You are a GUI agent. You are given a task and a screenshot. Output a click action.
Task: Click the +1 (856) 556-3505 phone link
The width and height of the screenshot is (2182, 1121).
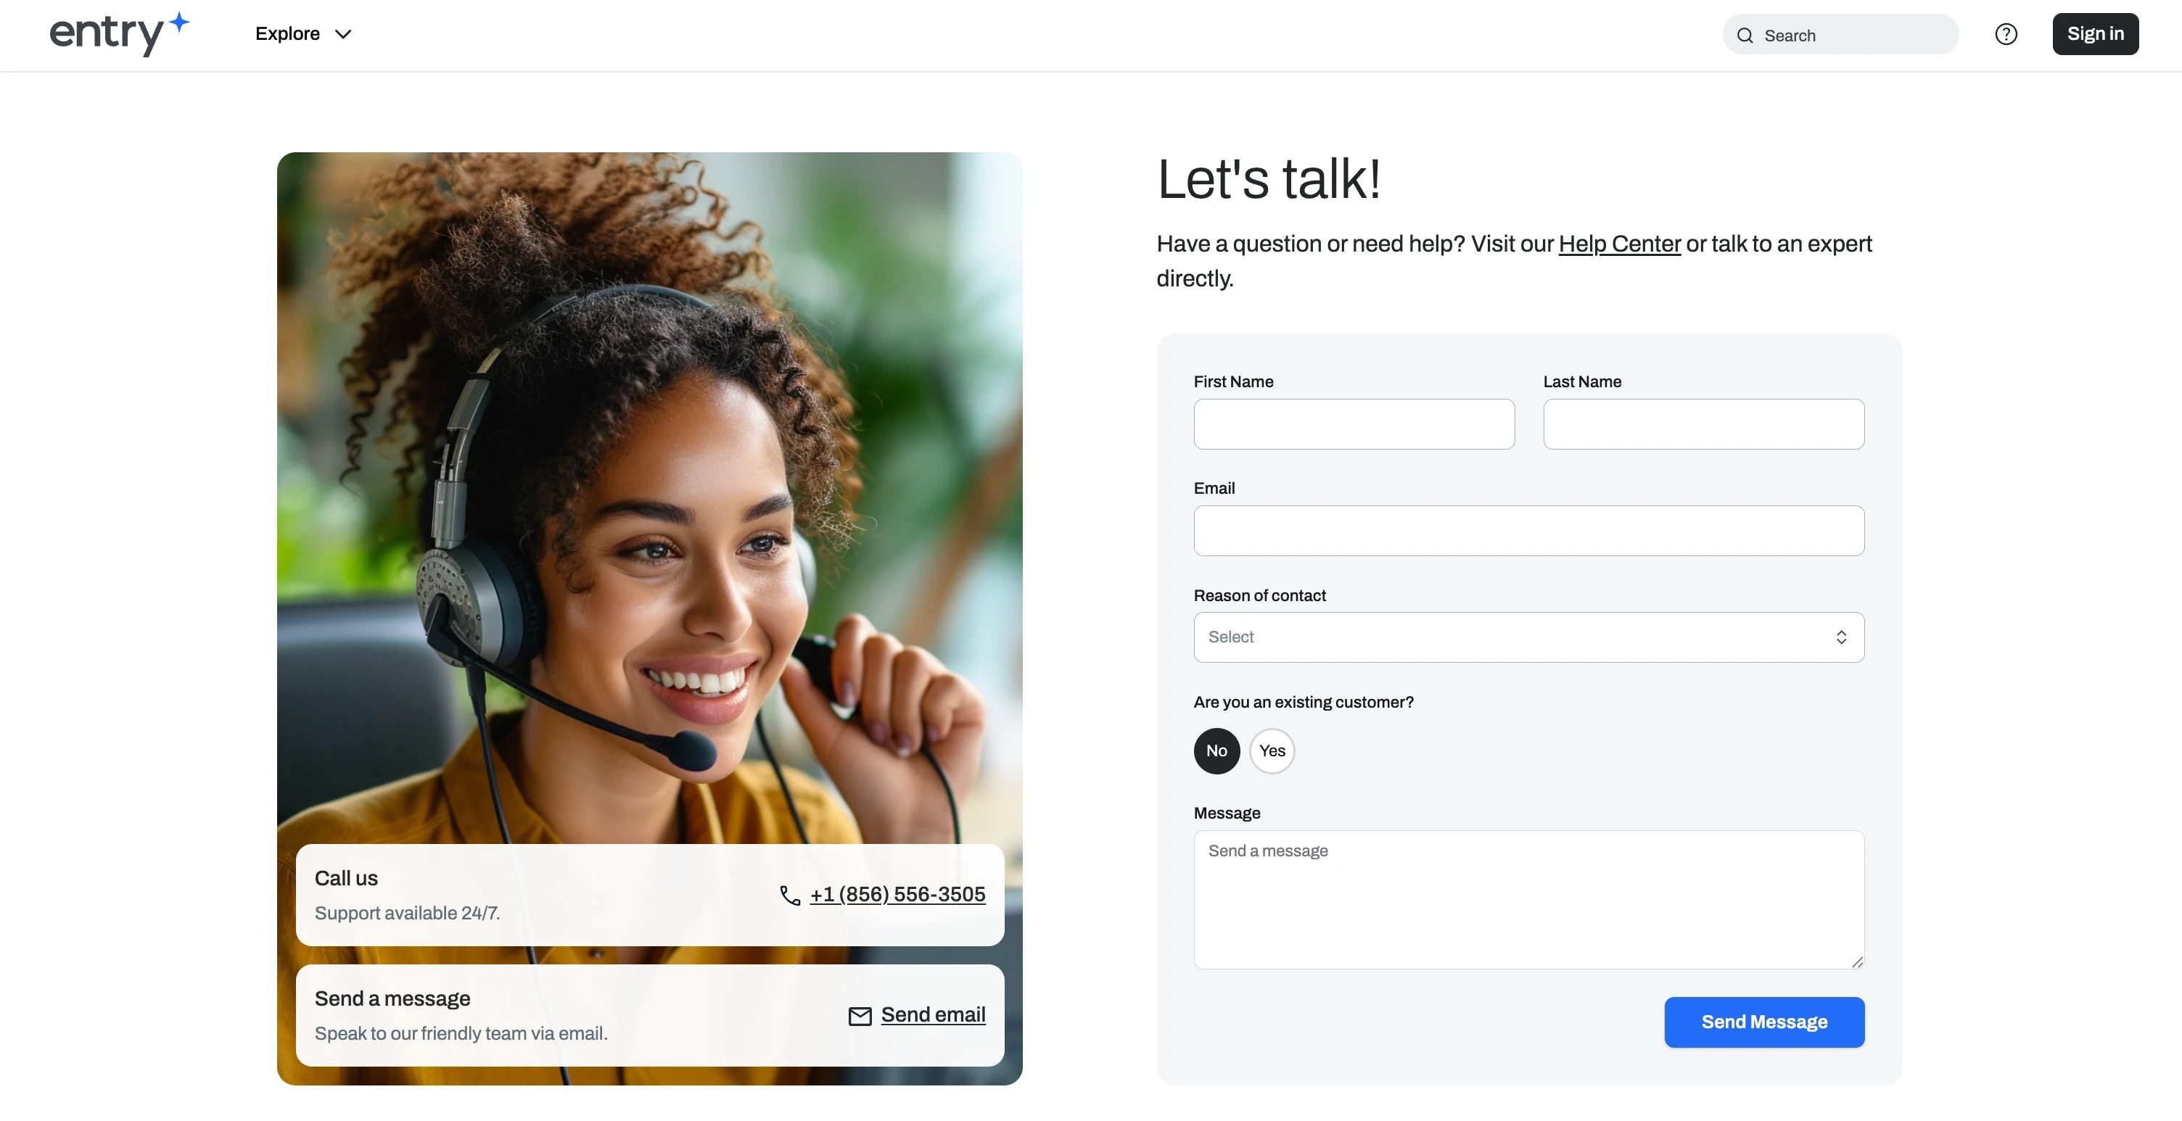(x=898, y=894)
